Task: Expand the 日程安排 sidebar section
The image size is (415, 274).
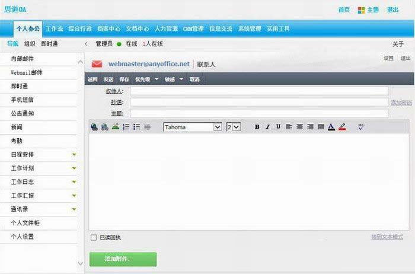Action: pyautogui.click(x=74, y=154)
